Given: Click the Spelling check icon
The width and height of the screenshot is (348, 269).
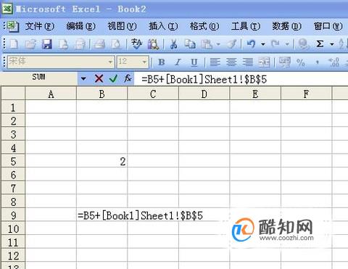Looking at the screenshot, I should 136,44.
